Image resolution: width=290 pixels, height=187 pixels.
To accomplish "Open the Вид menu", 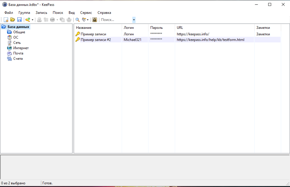I will pos(72,13).
